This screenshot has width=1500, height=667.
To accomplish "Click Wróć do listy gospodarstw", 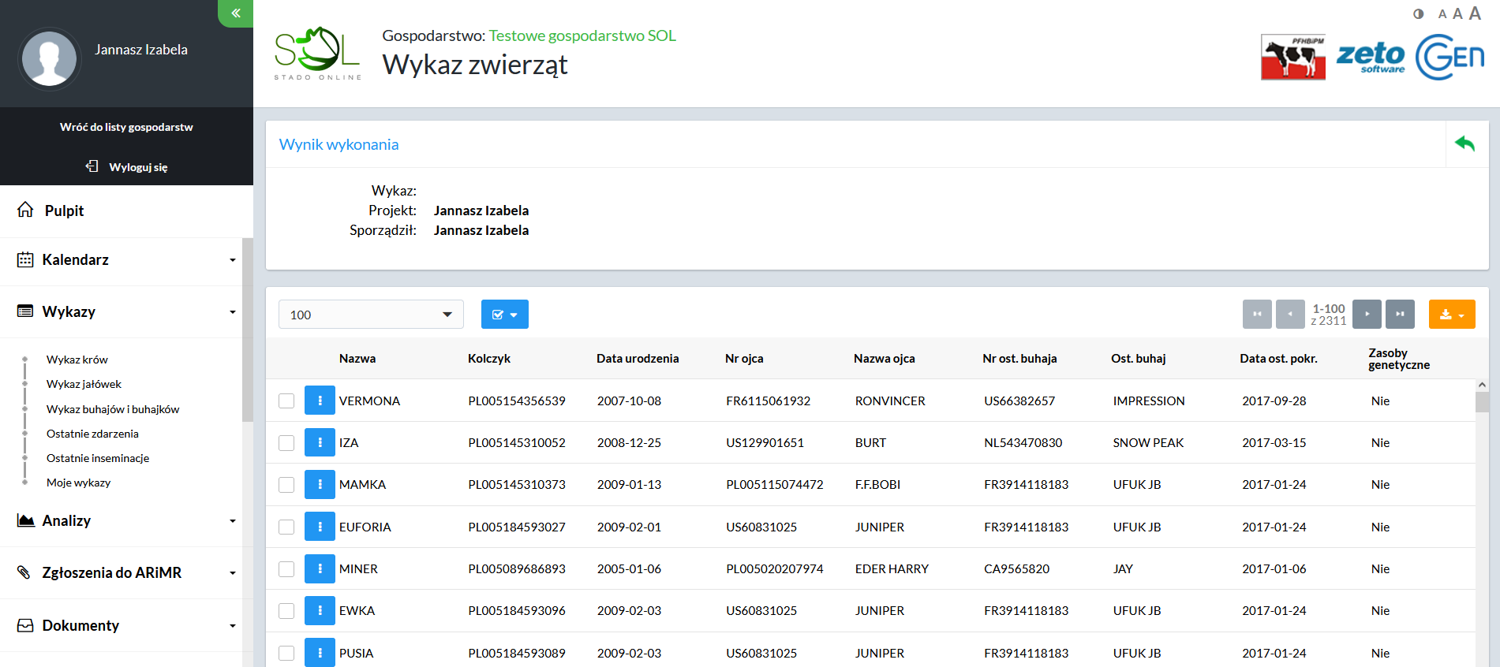I will (126, 127).
